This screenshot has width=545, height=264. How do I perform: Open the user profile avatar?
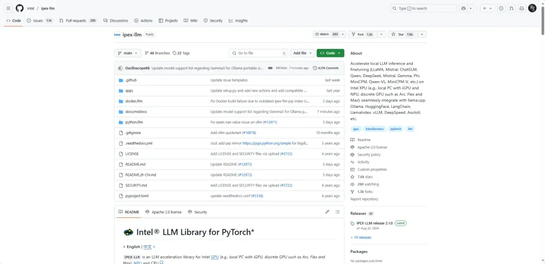click(x=532, y=9)
